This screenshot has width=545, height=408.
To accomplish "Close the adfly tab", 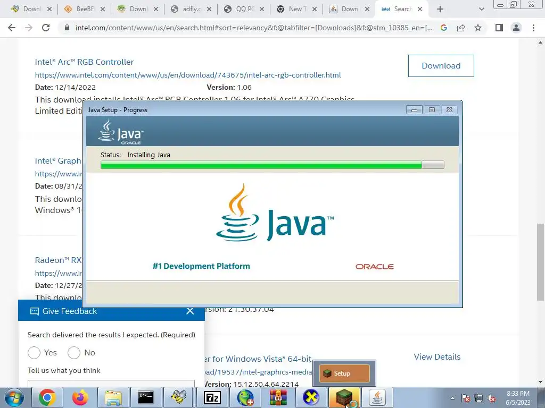I will click(x=209, y=10).
